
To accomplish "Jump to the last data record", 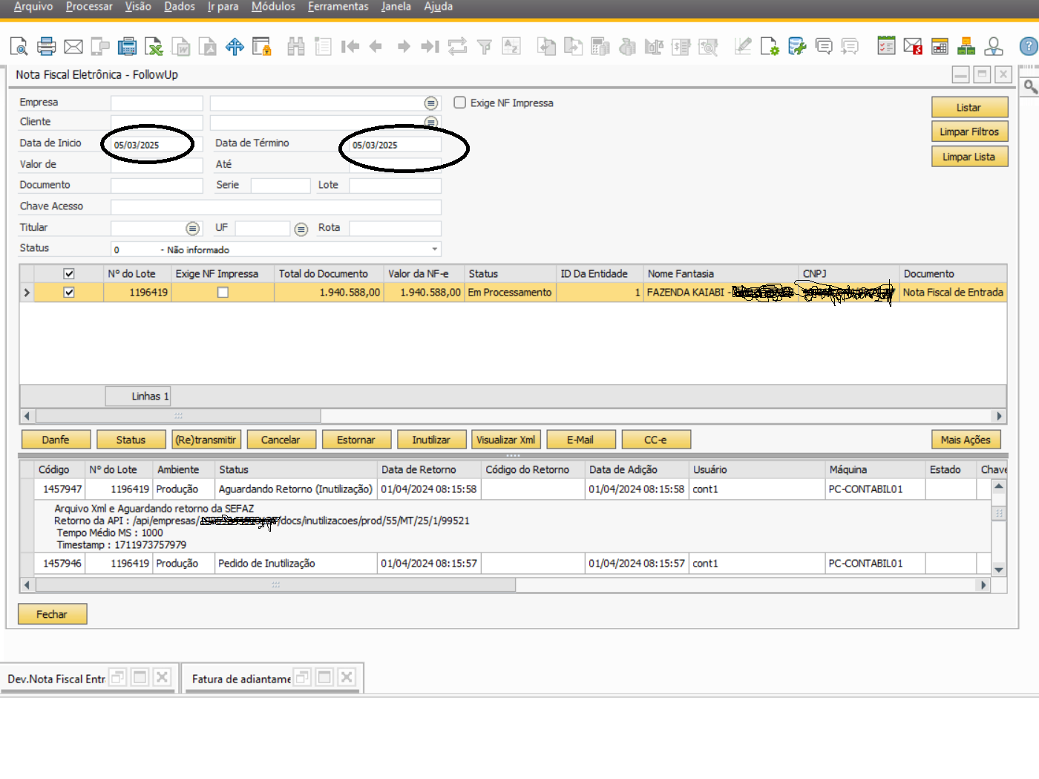I will [x=430, y=47].
